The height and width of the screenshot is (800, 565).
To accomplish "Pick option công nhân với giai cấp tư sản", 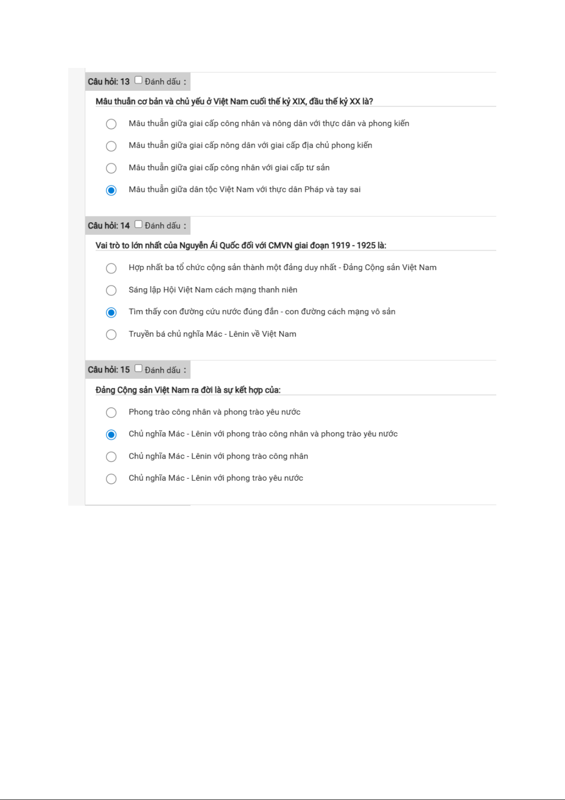I will [x=111, y=168].
